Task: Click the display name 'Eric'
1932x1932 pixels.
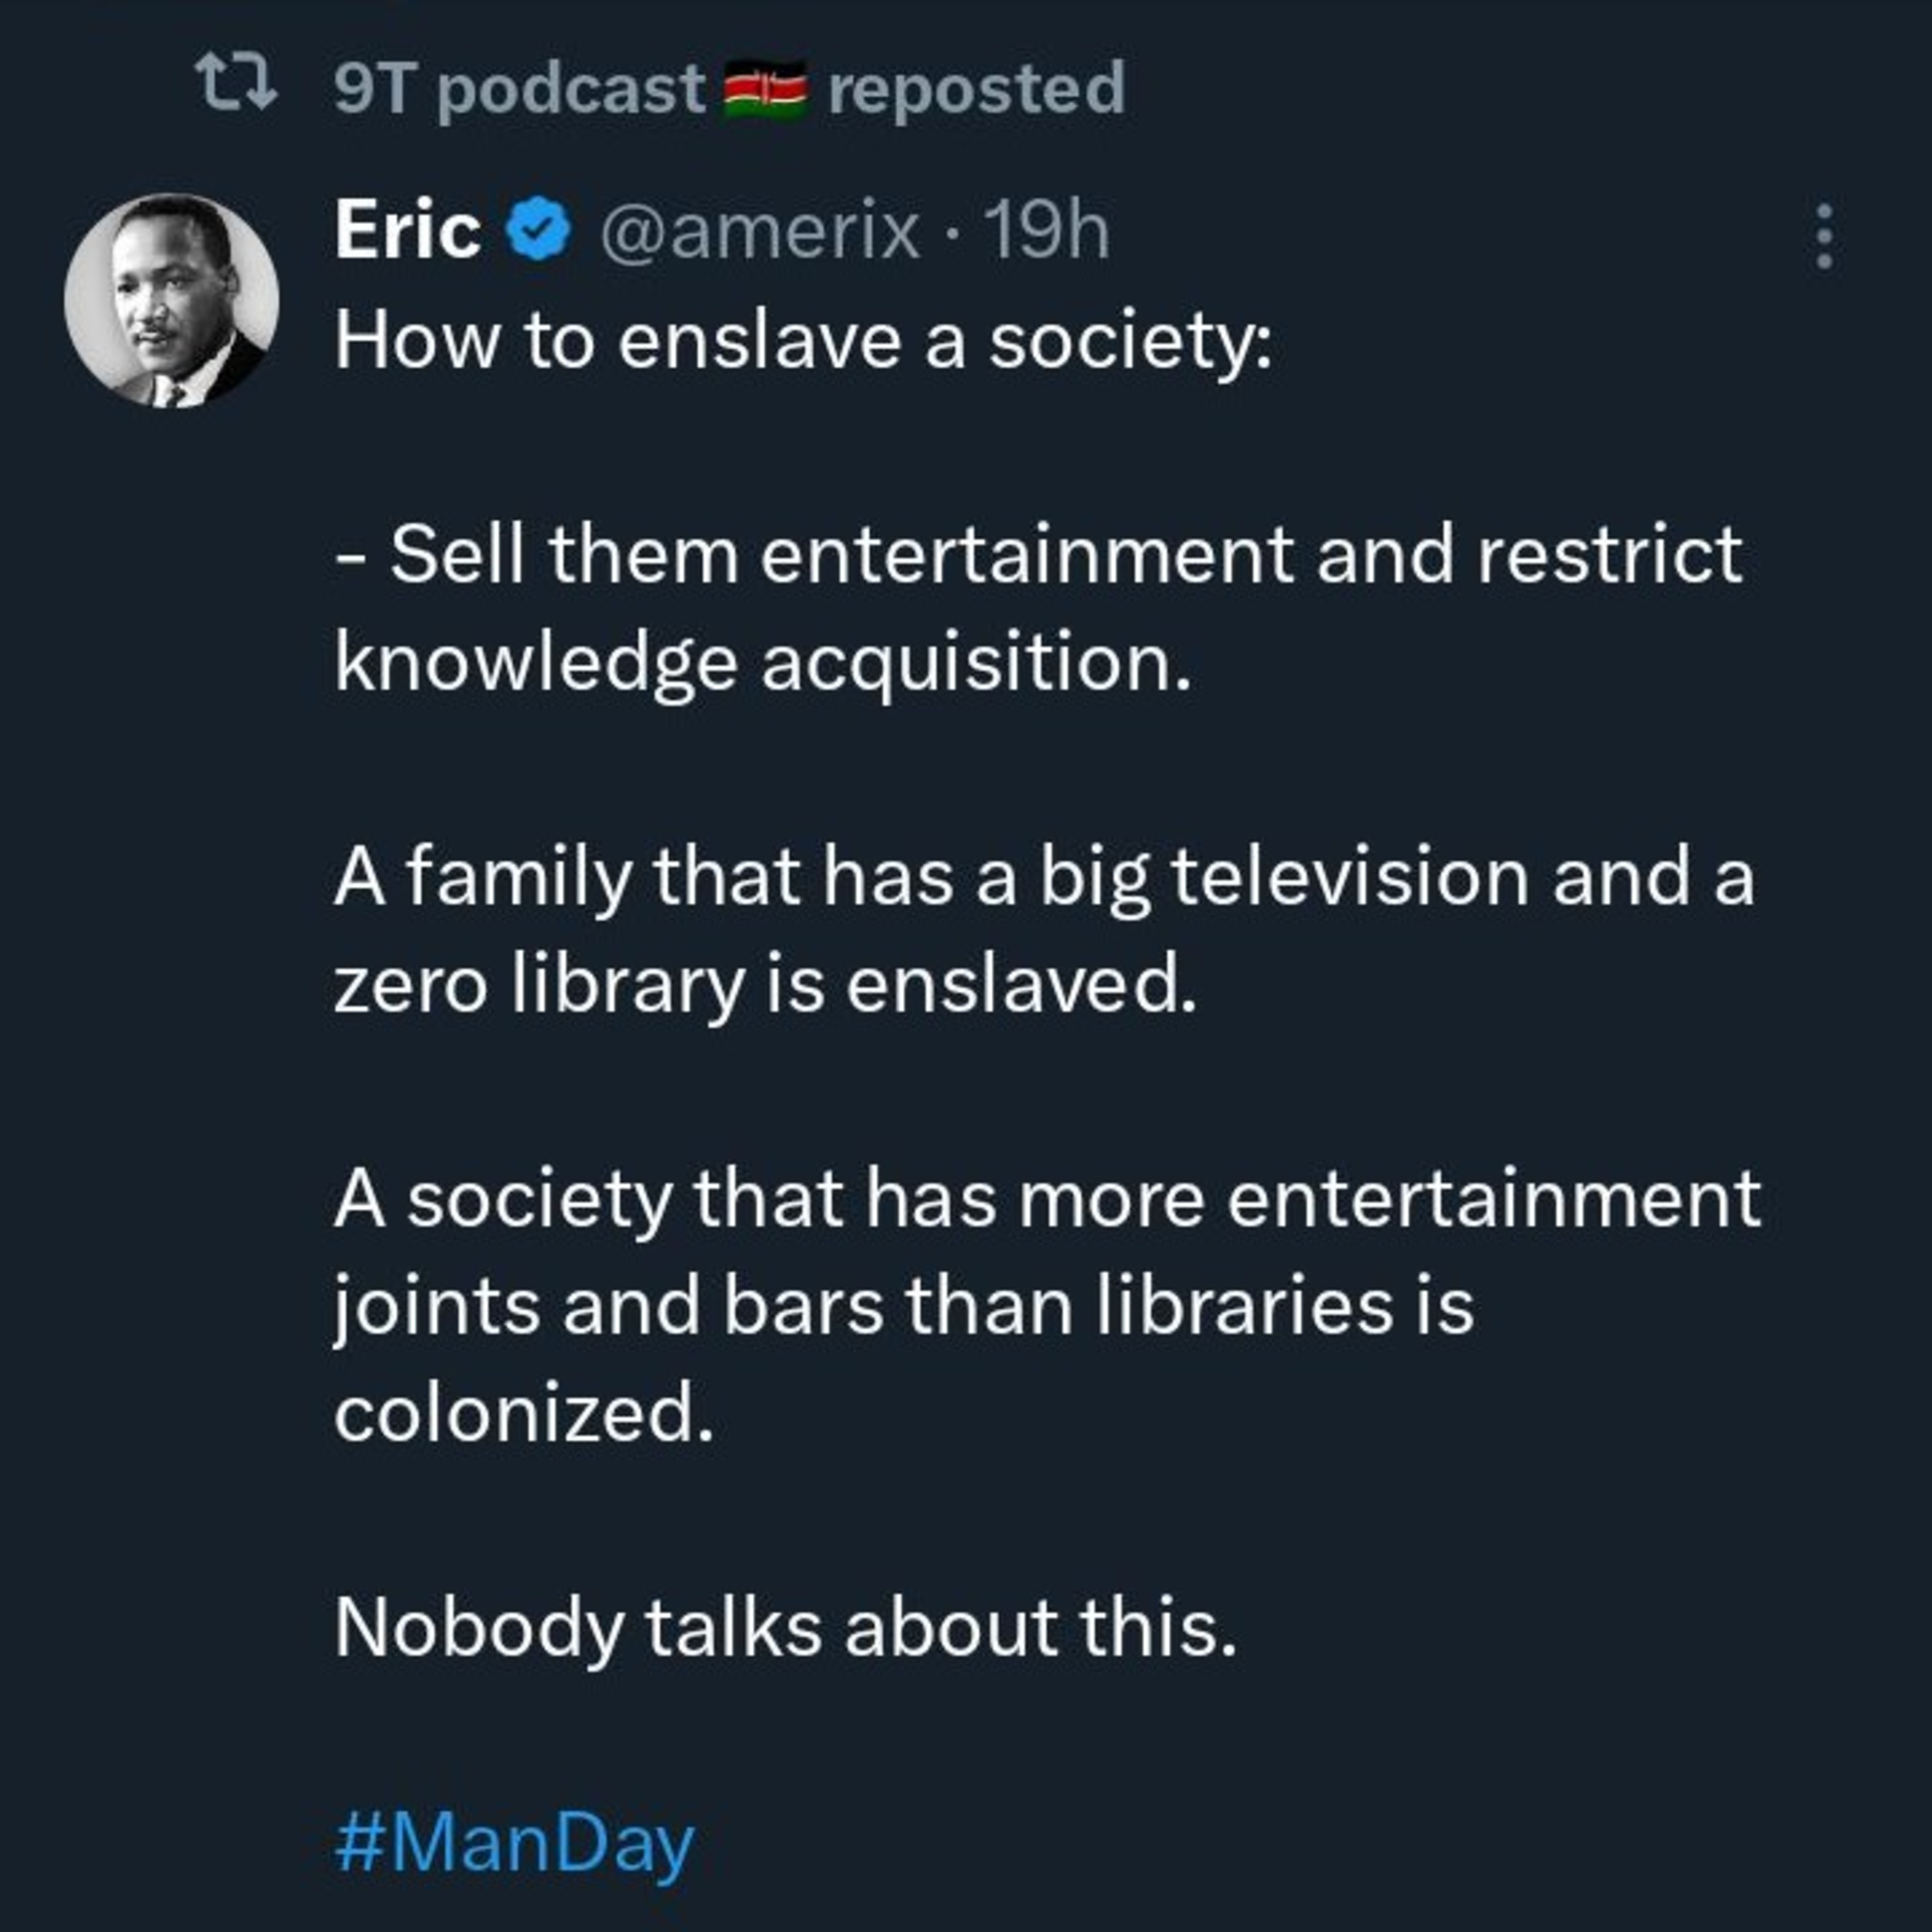Action: click(x=408, y=231)
